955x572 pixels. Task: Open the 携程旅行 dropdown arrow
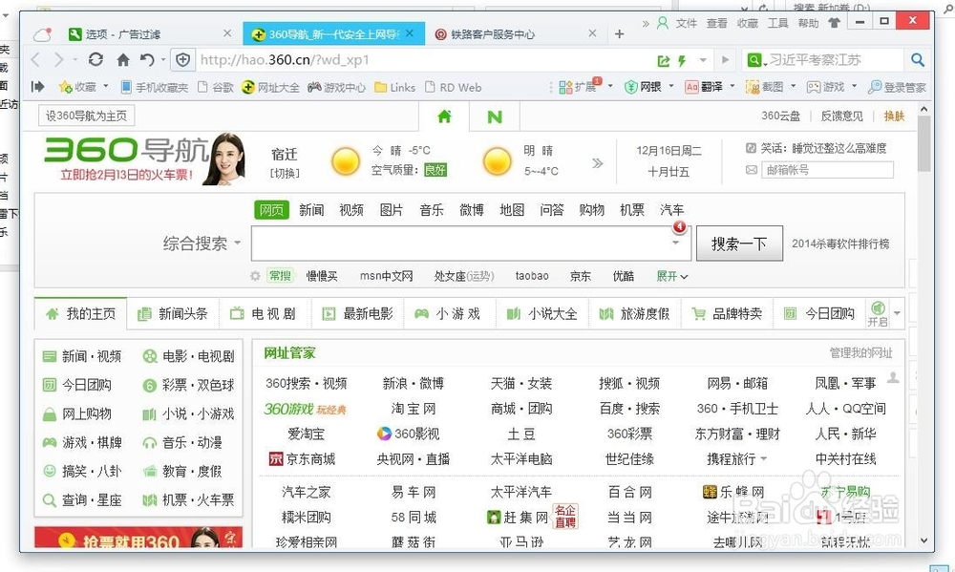764,458
